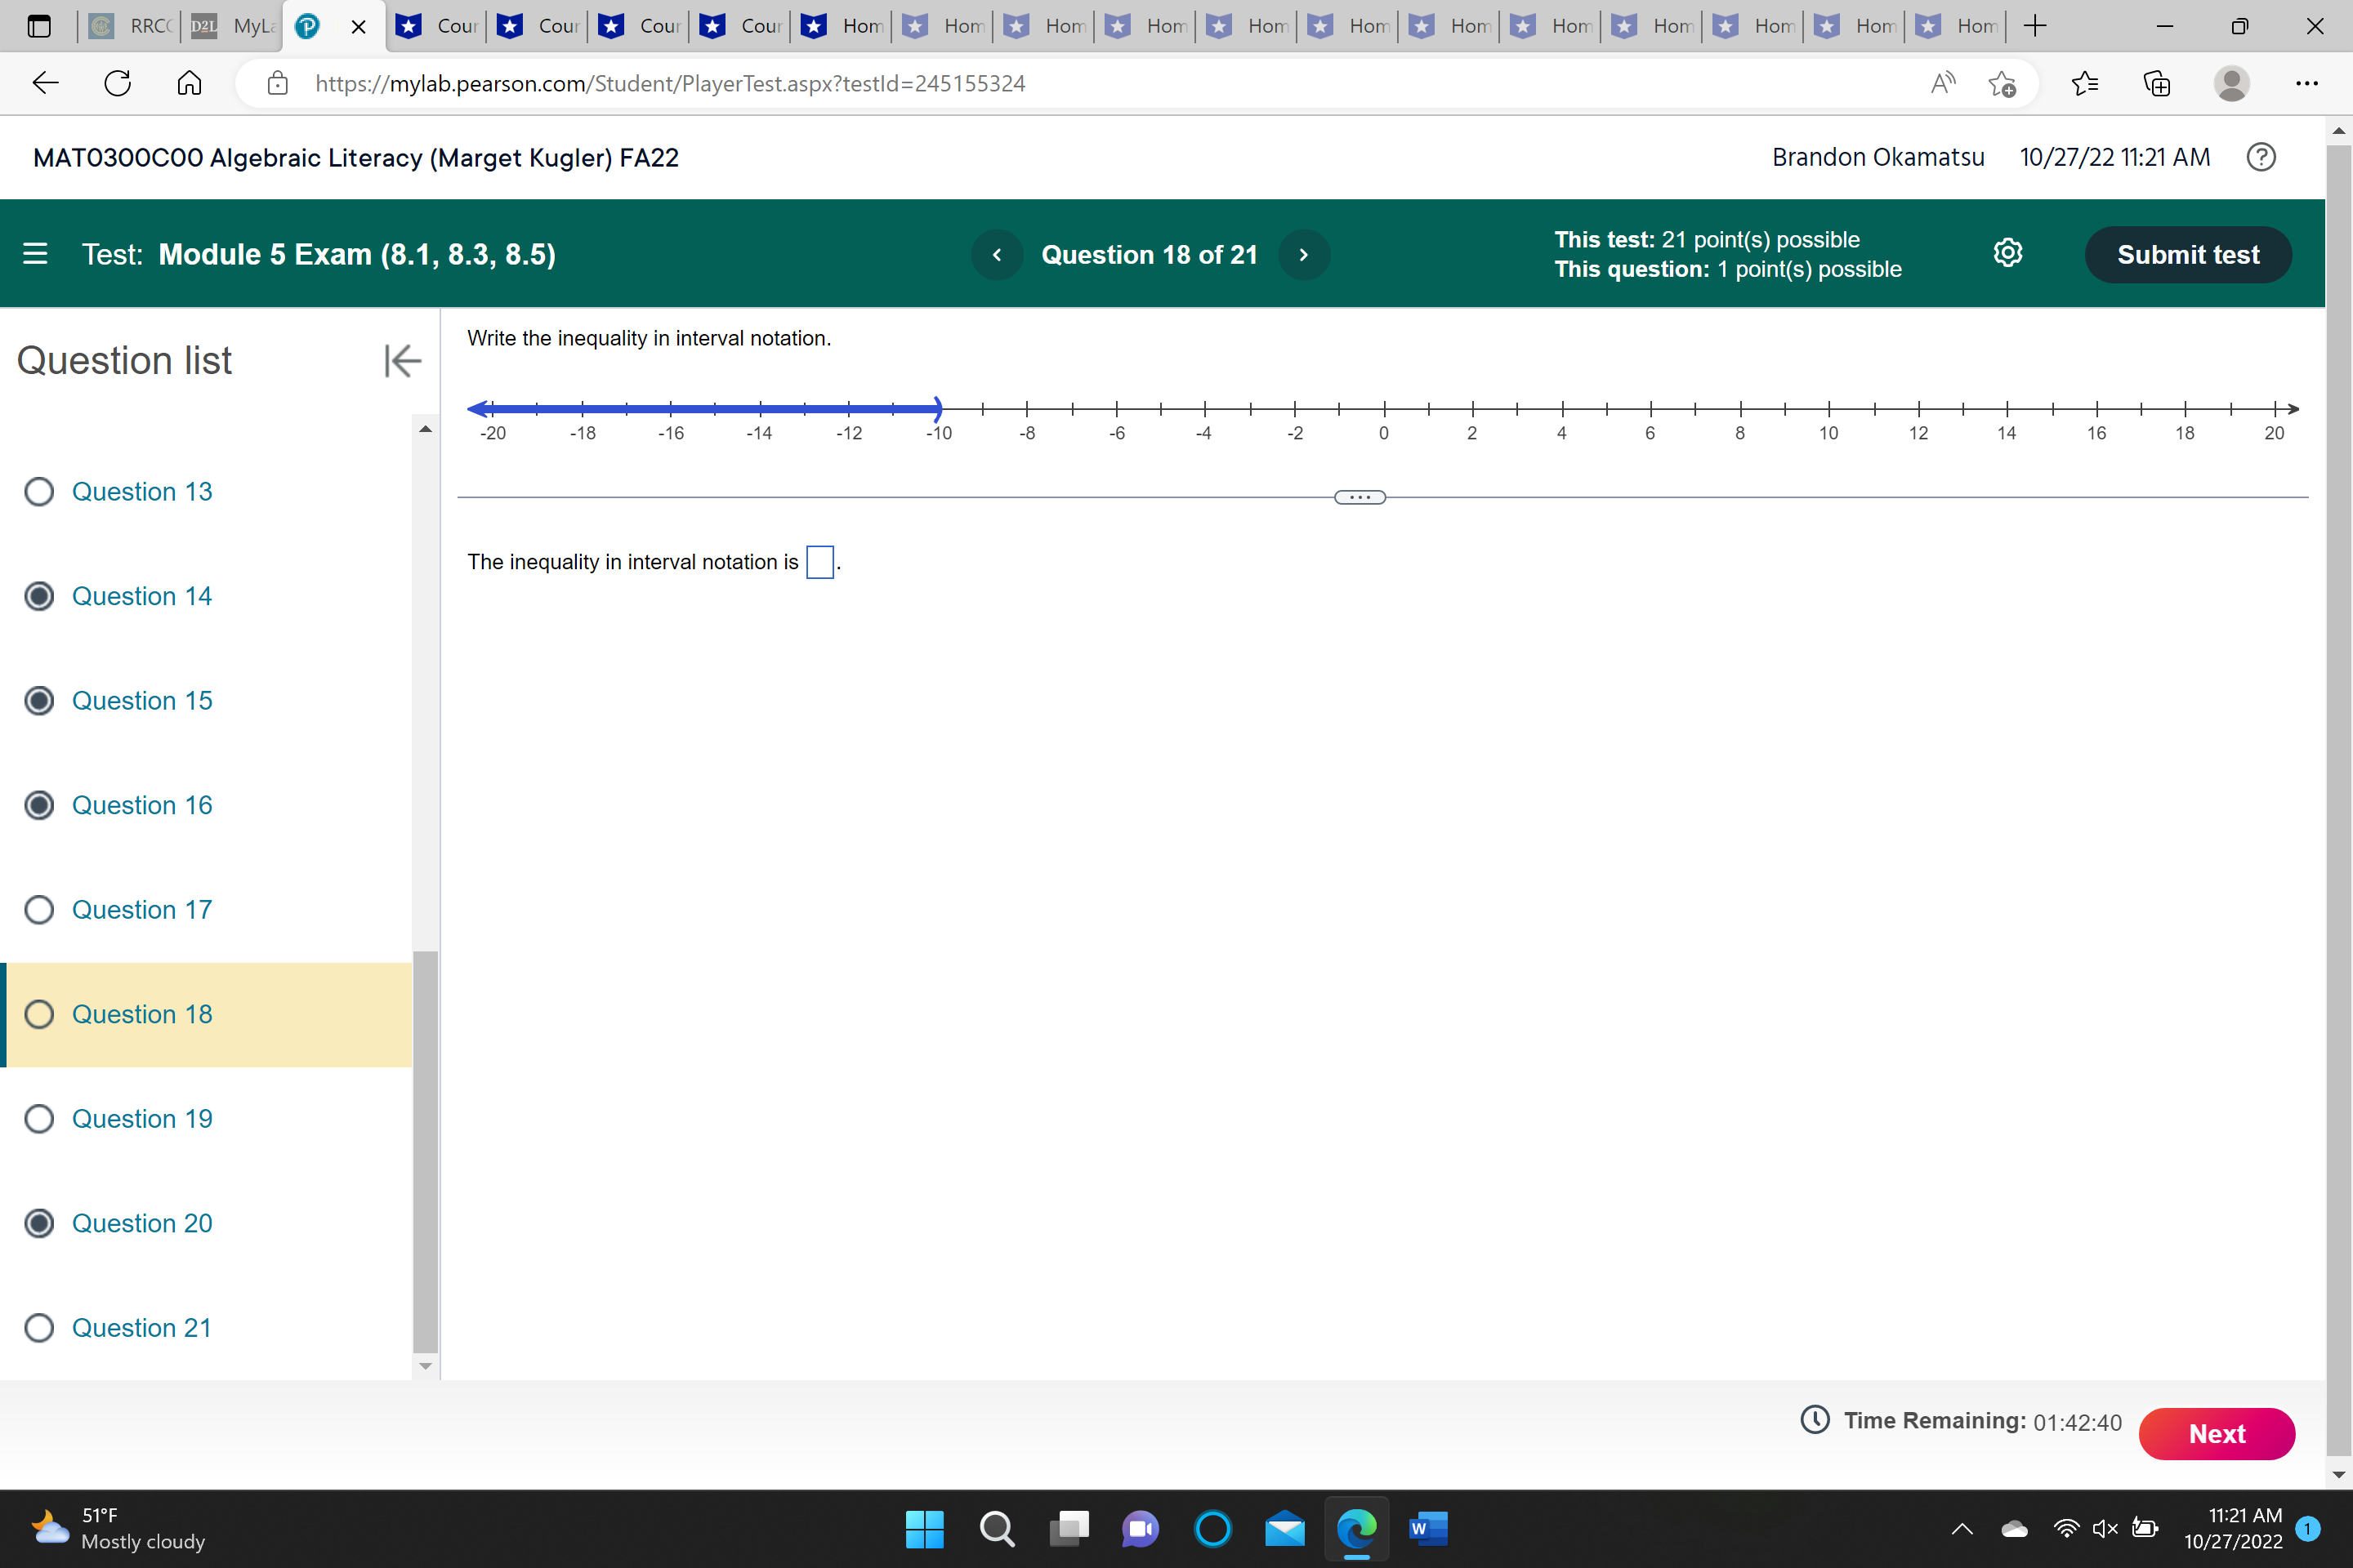Select the Question 19 radio button
The height and width of the screenshot is (1568, 2353).
pos(40,1118)
